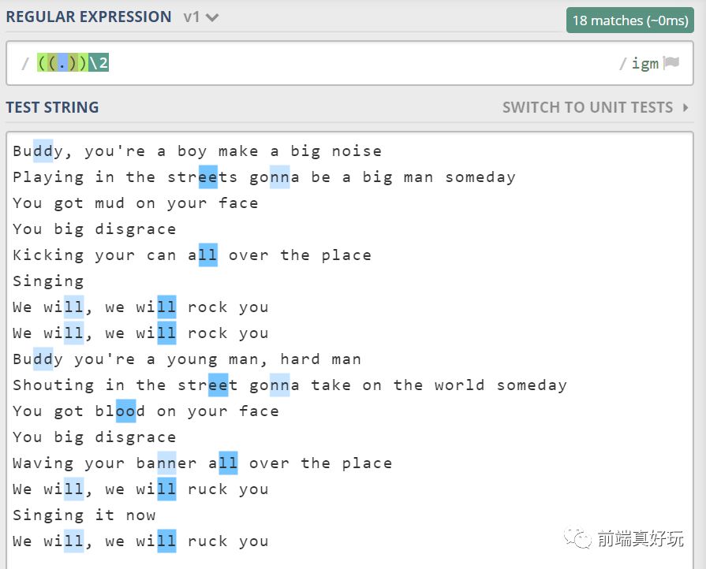Click line "Waving your banner all over the place"
The height and width of the screenshot is (569, 706).
click(x=203, y=463)
